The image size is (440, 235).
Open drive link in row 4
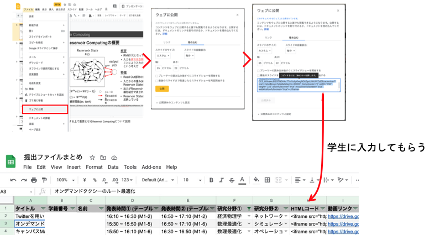tap(343, 232)
